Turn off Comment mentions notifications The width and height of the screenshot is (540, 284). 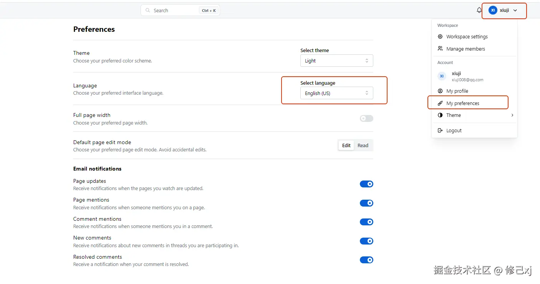pos(366,222)
